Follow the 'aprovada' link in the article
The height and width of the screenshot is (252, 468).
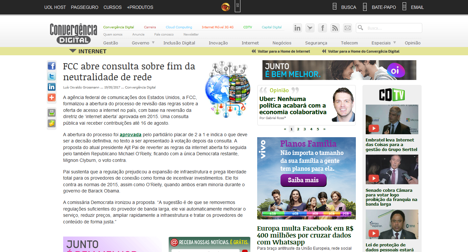click(131, 135)
